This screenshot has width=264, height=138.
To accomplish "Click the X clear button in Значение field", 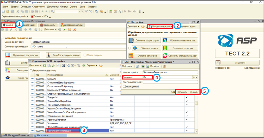I will (x=196, y=77).
